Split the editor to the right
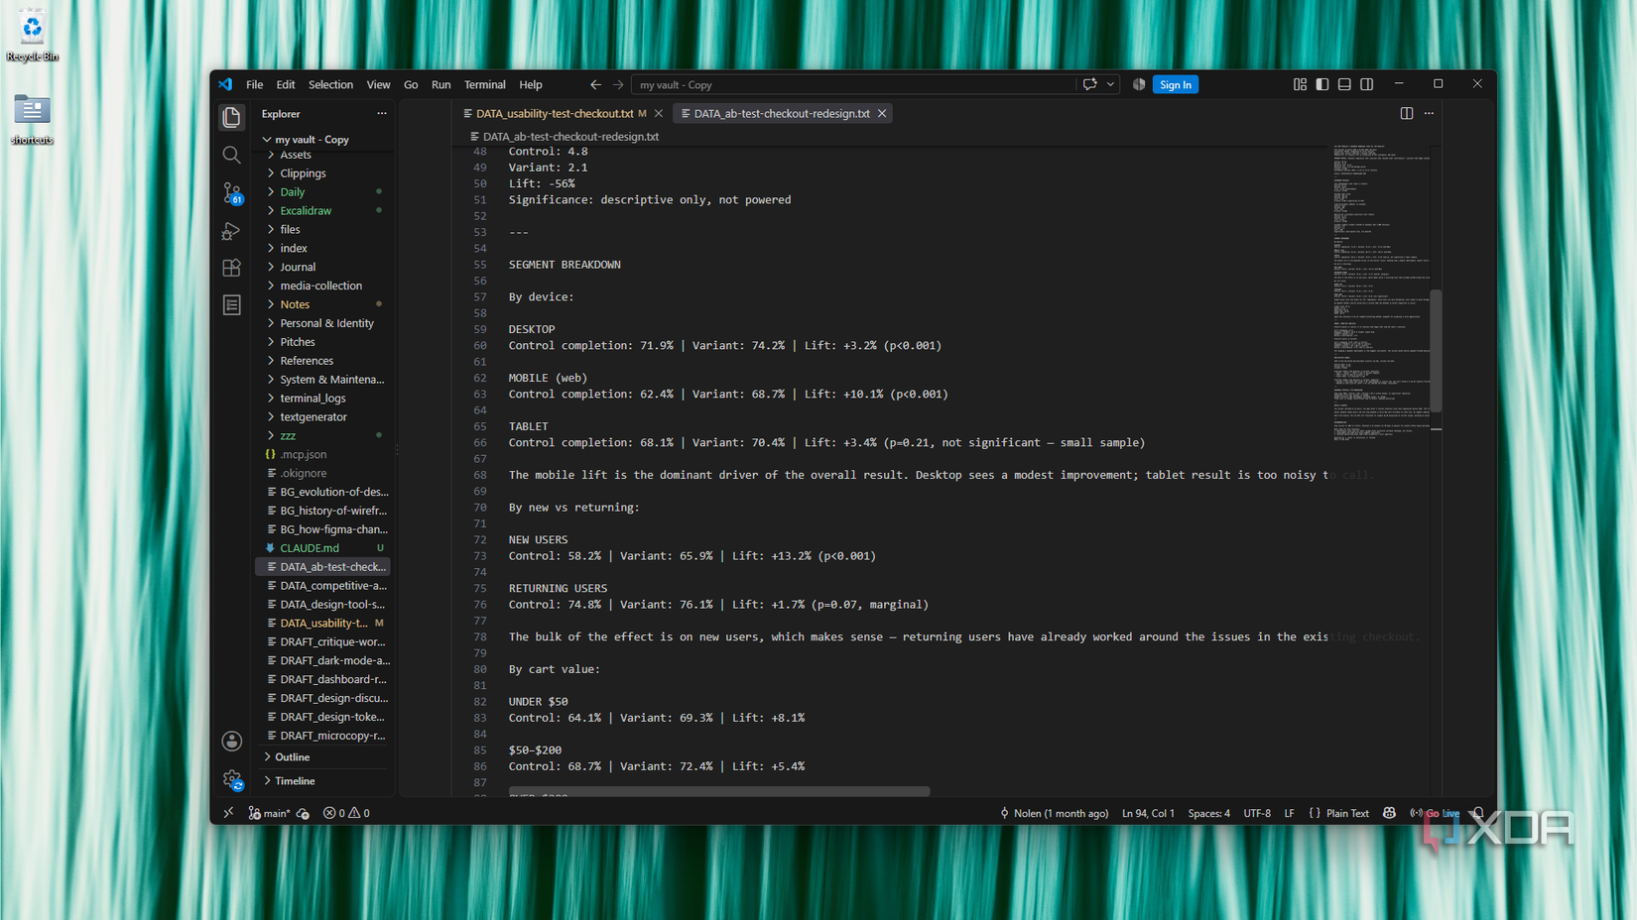This screenshot has width=1637, height=920. 1406,113
